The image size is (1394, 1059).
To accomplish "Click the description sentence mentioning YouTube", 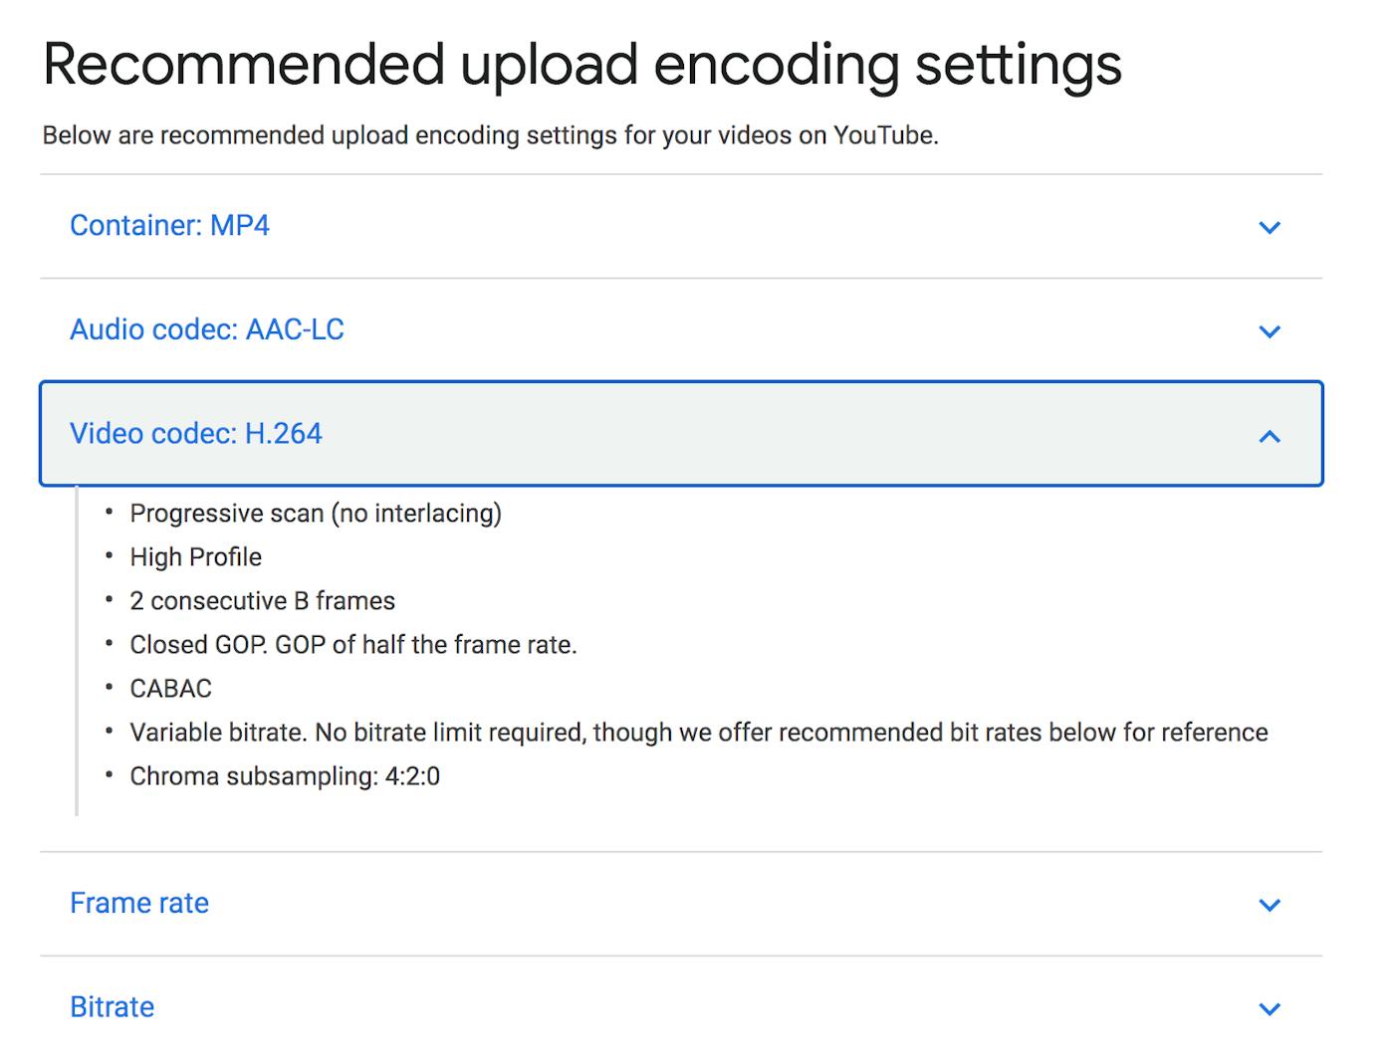I will [x=490, y=135].
